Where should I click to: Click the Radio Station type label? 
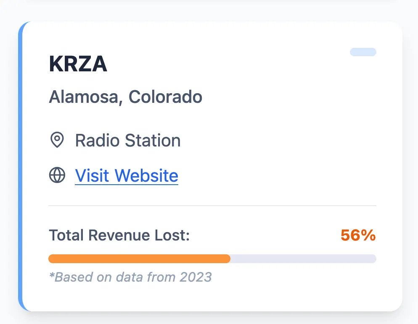coord(128,141)
